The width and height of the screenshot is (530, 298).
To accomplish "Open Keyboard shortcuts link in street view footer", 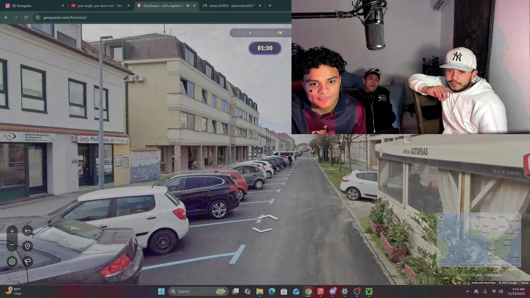I will 483,283.
